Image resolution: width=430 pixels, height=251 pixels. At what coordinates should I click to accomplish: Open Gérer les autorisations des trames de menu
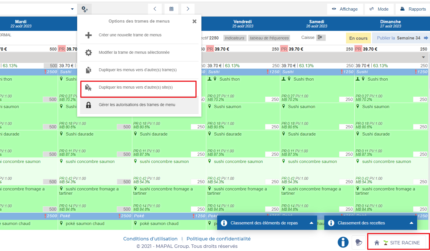click(139, 105)
